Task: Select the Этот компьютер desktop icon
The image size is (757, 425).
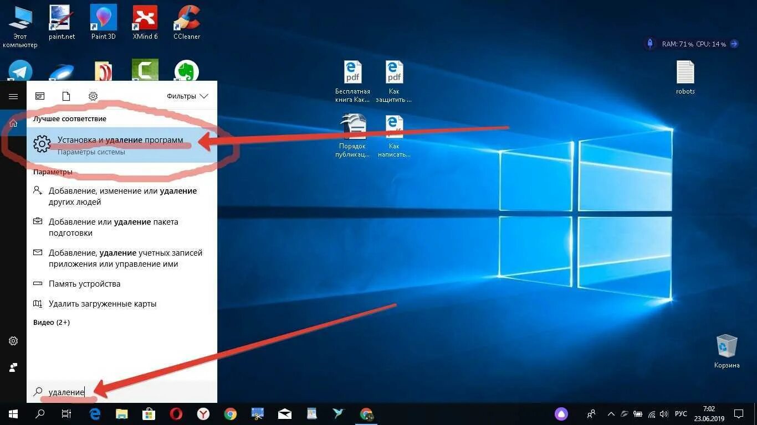Action: [20, 26]
